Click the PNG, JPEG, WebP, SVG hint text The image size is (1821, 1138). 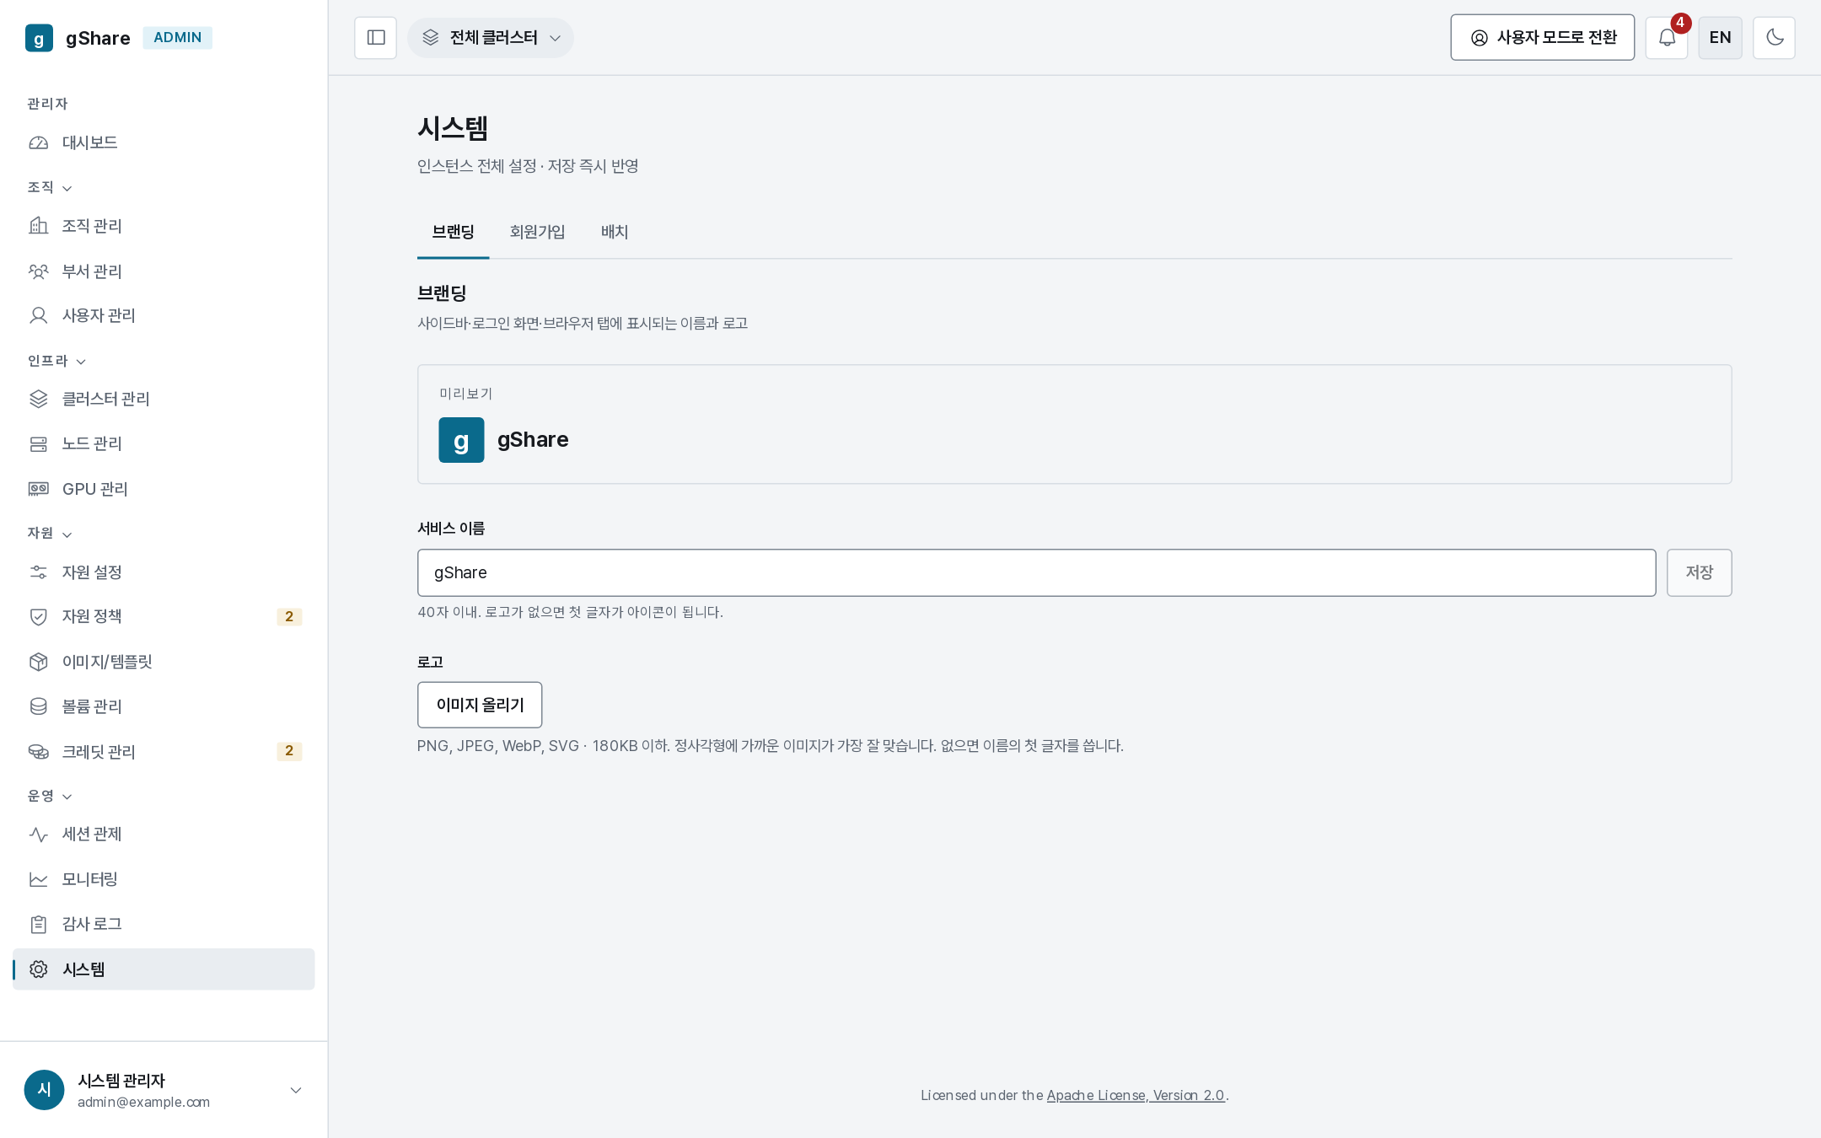point(771,746)
